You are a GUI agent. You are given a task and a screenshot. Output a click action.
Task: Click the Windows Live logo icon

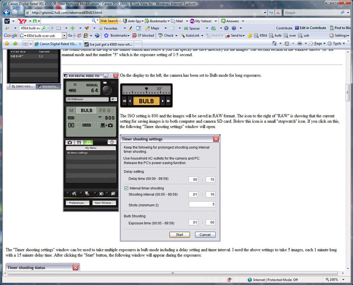point(7,28)
